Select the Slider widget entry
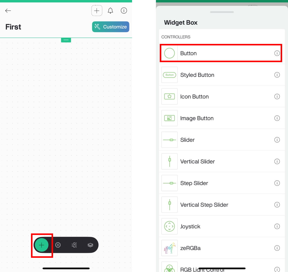Image resolution: width=288 pixels, height=272 pixels. 222,140
